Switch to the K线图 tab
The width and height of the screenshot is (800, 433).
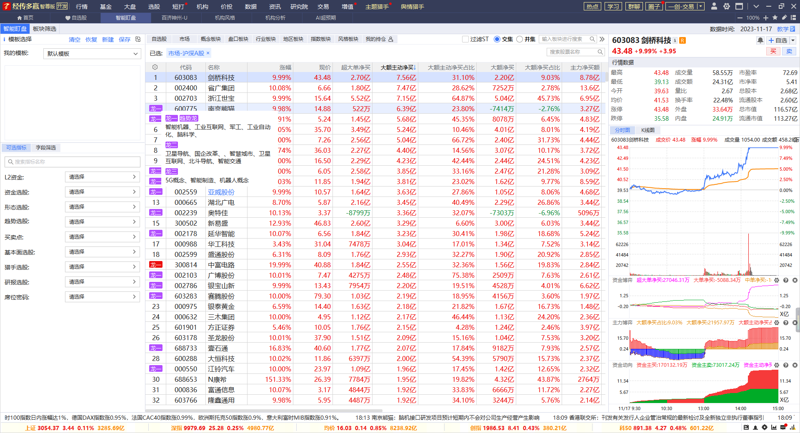(648, 130)
